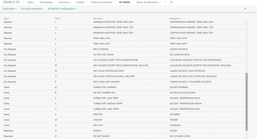Click the DRIP DRY description

98,114
